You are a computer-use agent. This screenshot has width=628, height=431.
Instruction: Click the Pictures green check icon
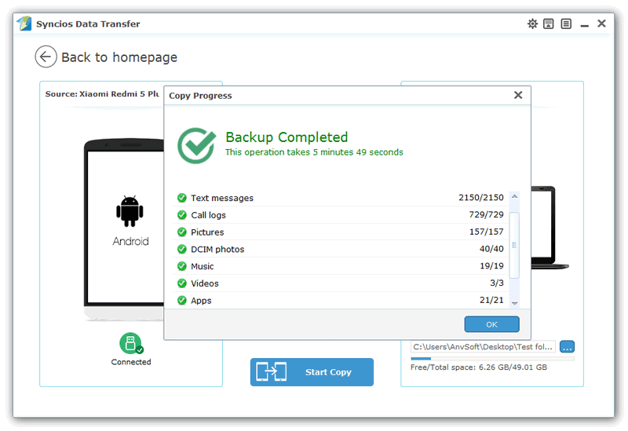[x=182, y=232]
